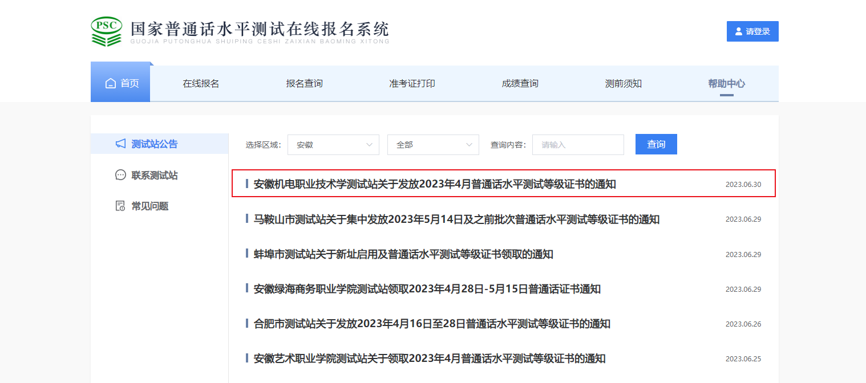This screenshot has height=383, width=866.
Task: Open the 全部 city dropdown
Action: (433, 145)
